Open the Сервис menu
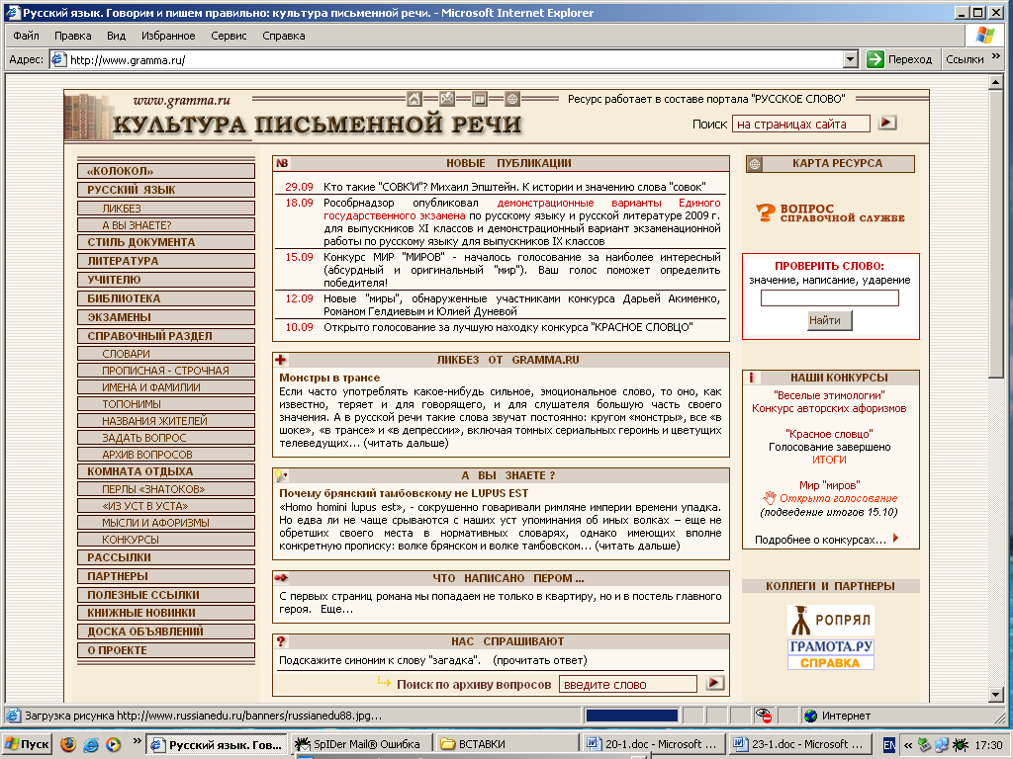This screenshot has height=759, width=1013. click(229, 36)
